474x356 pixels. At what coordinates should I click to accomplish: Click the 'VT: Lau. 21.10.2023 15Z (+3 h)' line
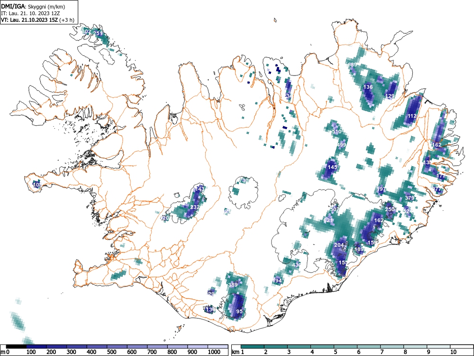click(x=37, y=20)
